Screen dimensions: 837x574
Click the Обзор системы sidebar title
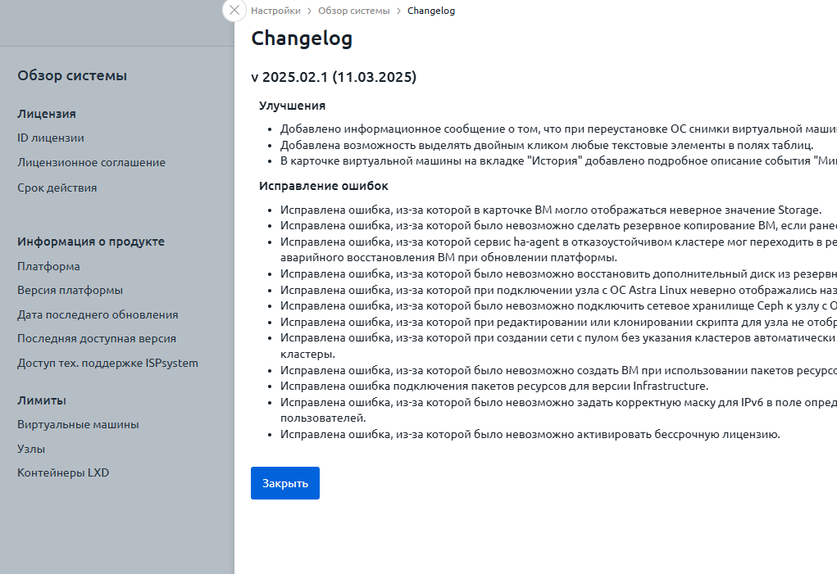pyautogui.click(x=72, y=75)
